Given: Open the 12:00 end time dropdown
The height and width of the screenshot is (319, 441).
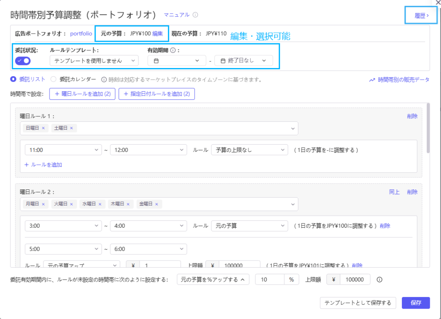Looking at the screenshot, I should click(x=149, y=150).
